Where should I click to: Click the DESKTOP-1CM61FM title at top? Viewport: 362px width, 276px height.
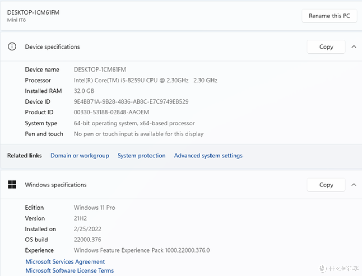click(x=33, y=12)
